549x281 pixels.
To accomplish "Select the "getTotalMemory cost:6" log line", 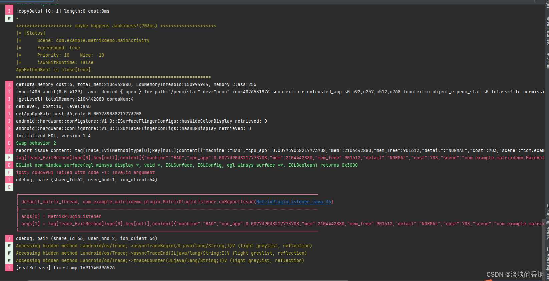I will 136,84.
